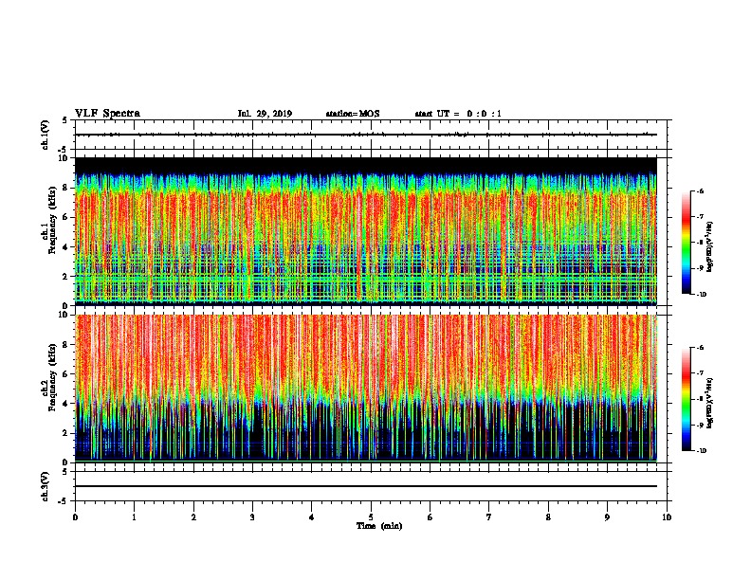Click the log(PSD) label beside ch.1 color bar

pyautogui.click(x=709, y=246)
